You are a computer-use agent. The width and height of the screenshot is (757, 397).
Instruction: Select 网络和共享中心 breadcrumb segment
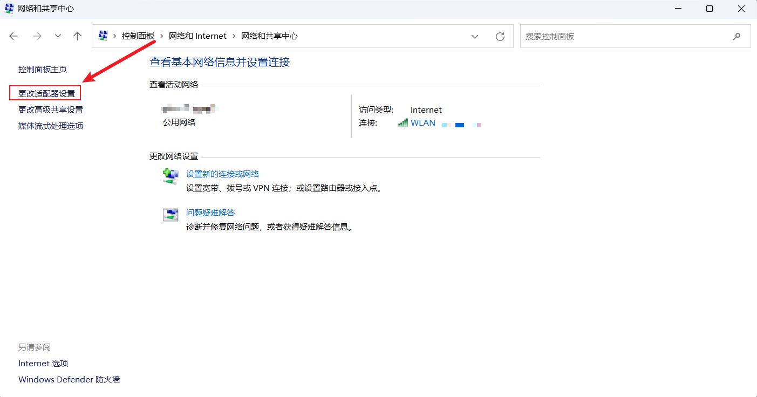[269, 36]
